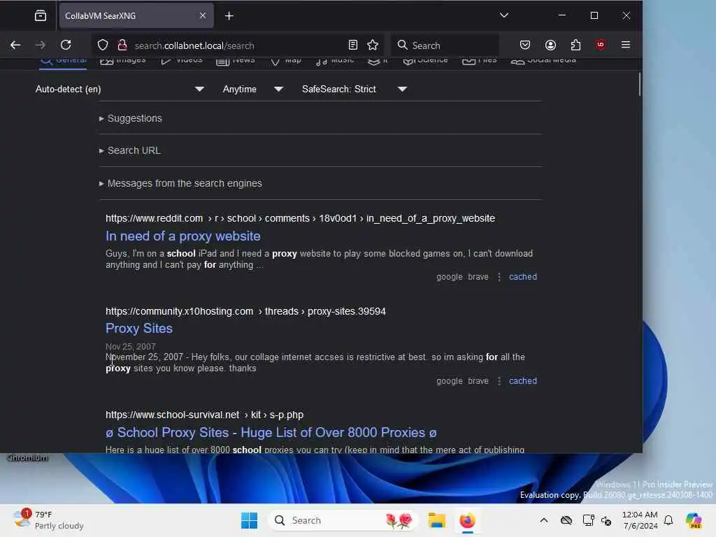Image resolution: width=716 pixels, height=537 pixels.
Task: Go back using the browser back arrow
Action: tap(15, 45)
